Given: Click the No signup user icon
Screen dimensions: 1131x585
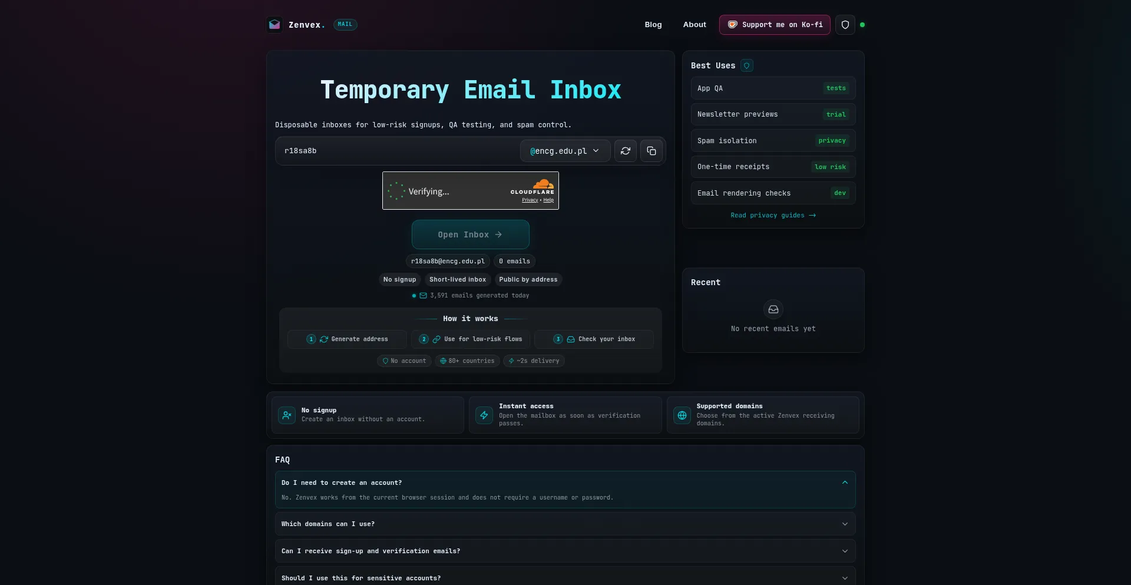Looking at the screenshot, I should [287, 415].
